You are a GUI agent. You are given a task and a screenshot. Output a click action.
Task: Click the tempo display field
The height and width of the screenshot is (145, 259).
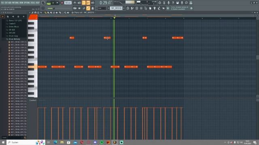[68, 3]
